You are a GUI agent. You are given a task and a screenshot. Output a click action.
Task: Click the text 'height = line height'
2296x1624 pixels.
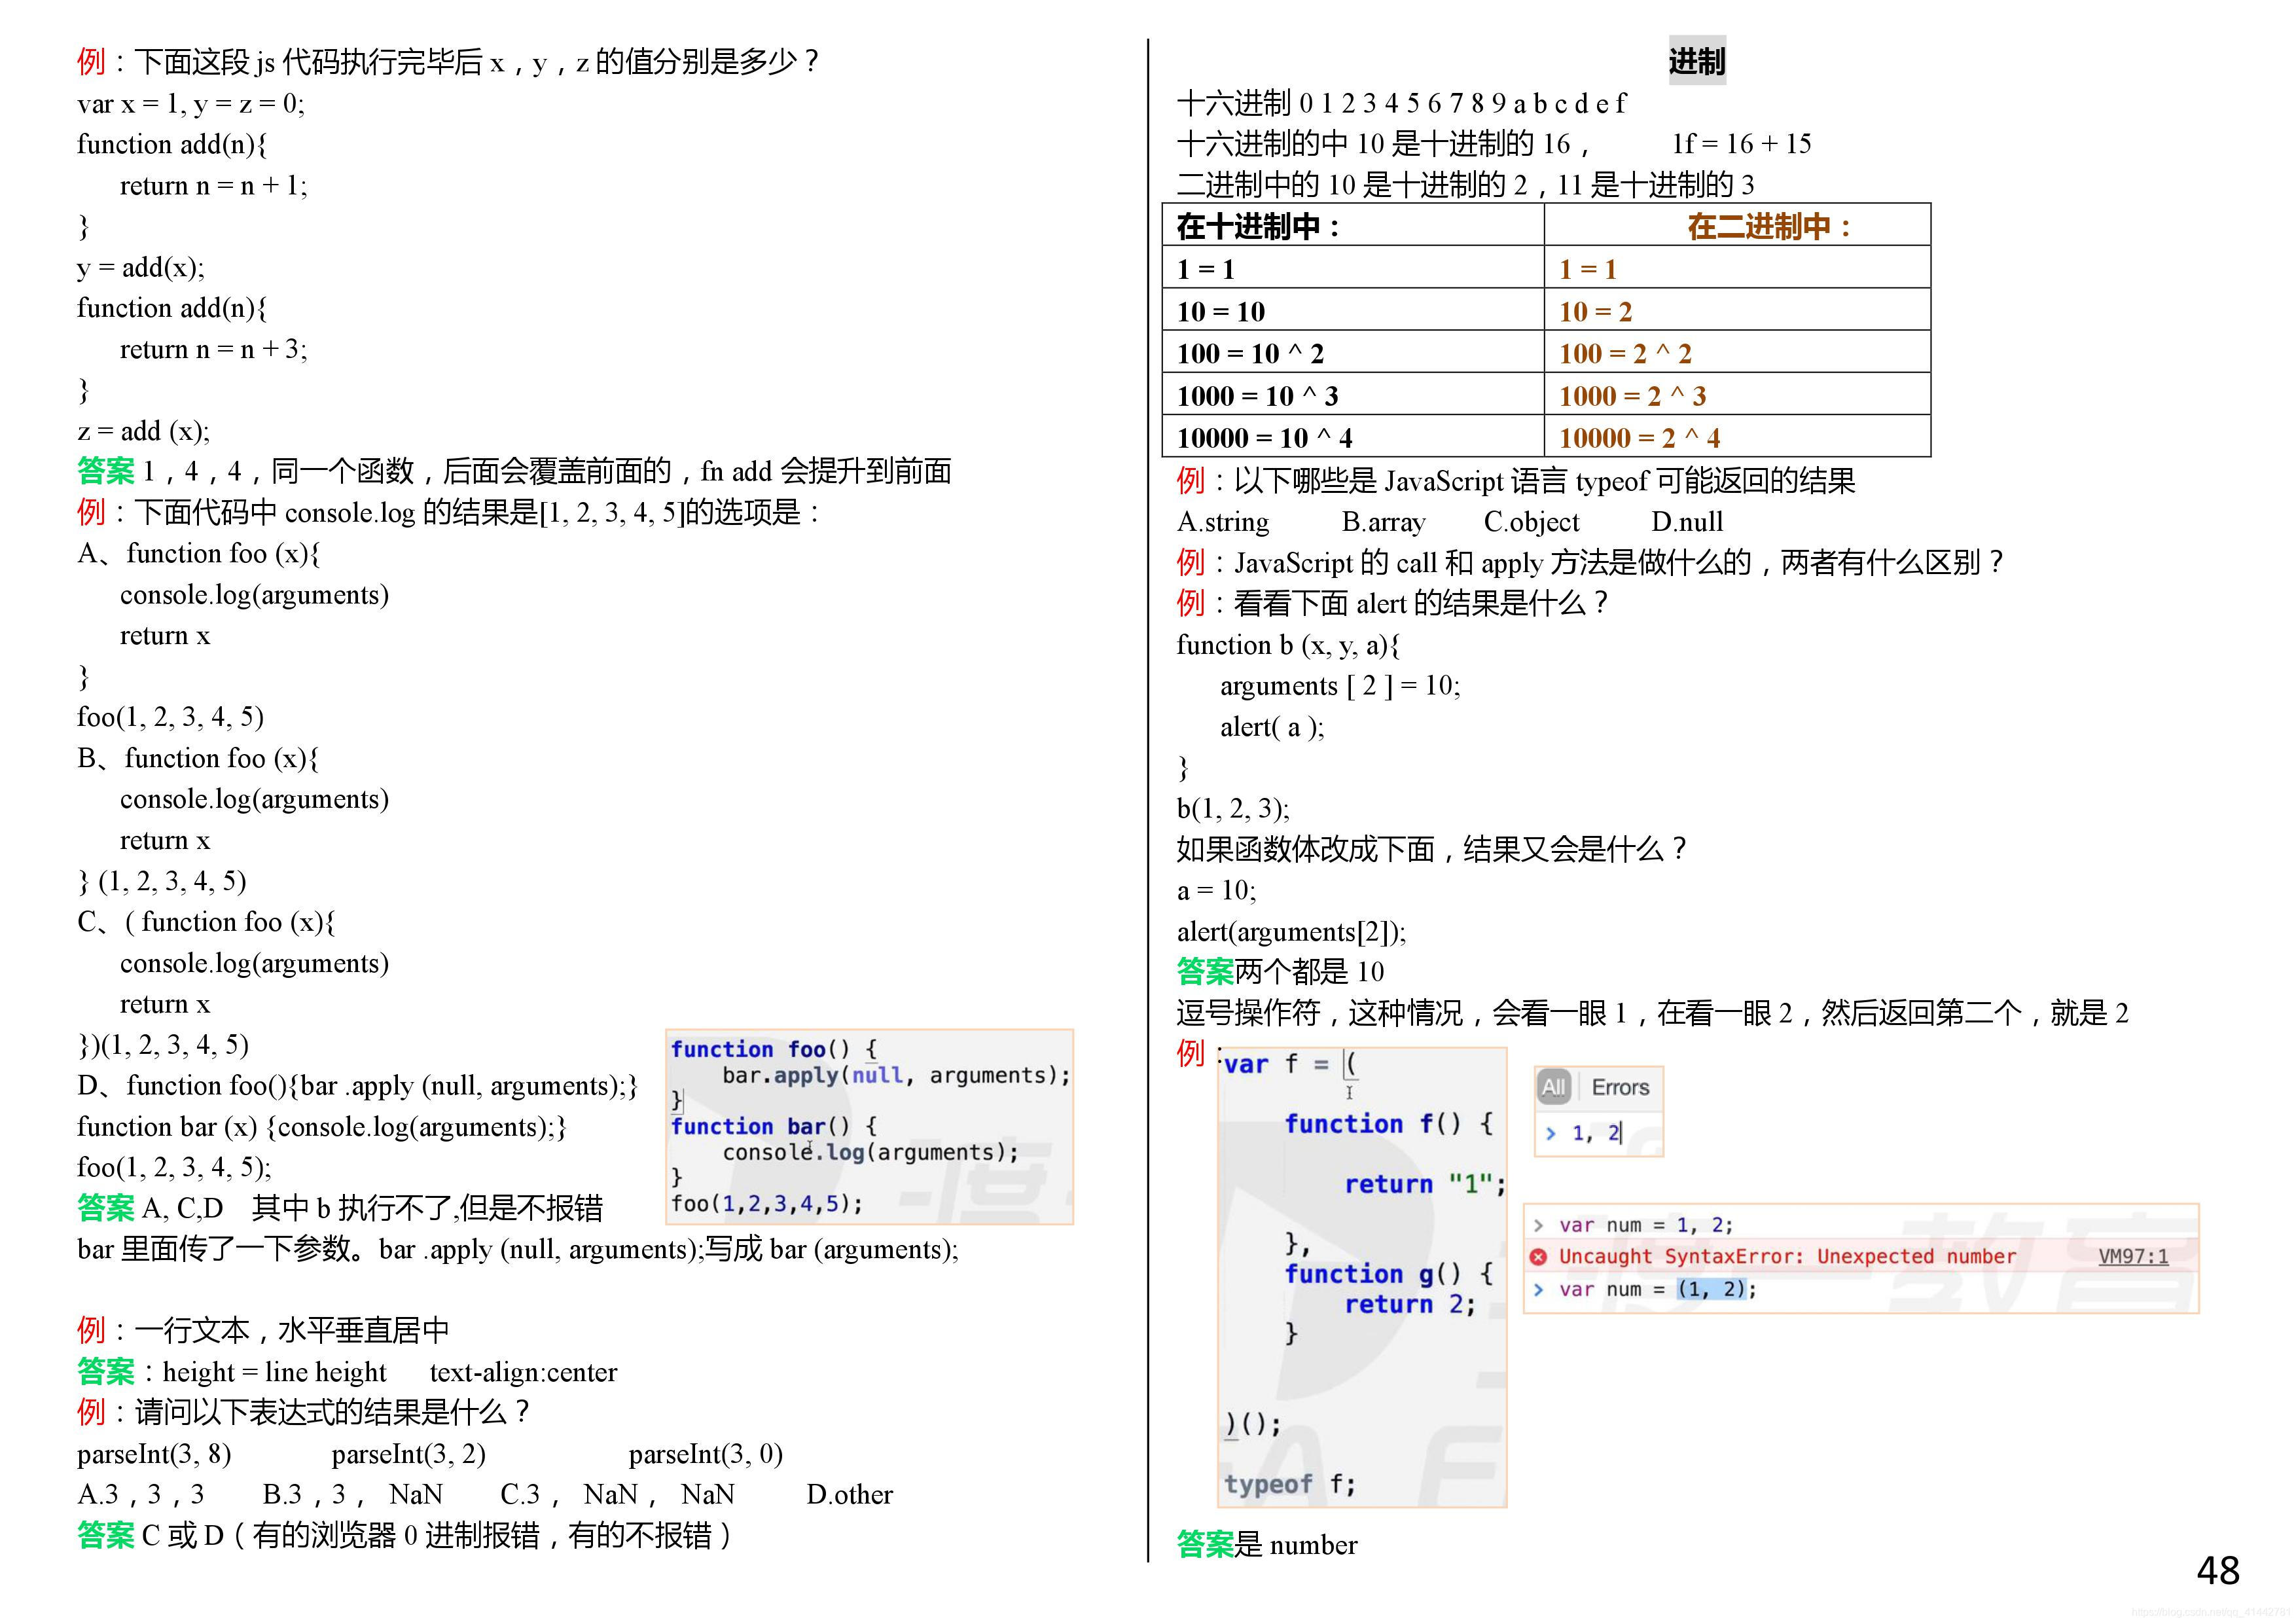click(275, 1372)
